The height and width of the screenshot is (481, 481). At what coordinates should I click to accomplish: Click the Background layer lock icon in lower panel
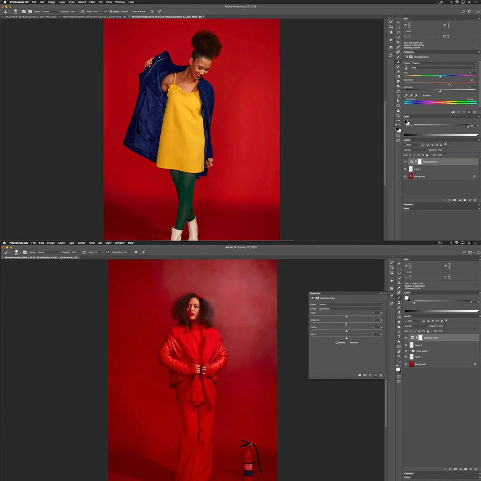pyautogui.click(x=475, y=364)
